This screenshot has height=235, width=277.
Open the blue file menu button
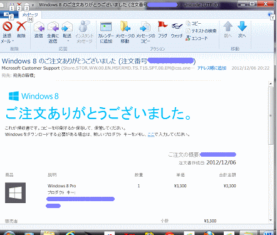8,14
